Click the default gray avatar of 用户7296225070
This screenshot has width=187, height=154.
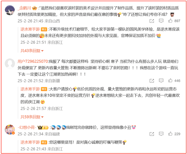[10, 63]
